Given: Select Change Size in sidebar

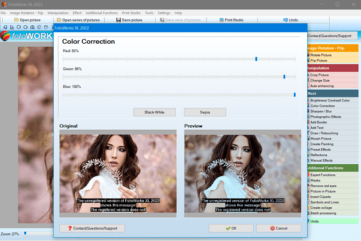Looking at the screenshot, I should click(333, 81).
